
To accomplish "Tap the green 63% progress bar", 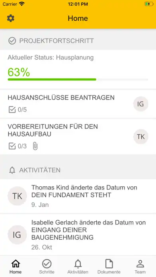I will 52,80.
